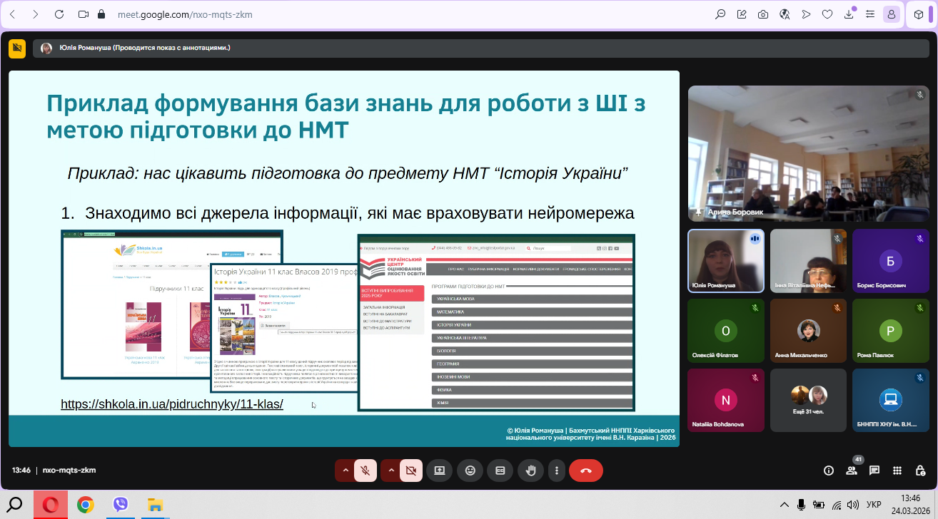
Task: Show the participants people panel
Action: (x=852, y=471)
